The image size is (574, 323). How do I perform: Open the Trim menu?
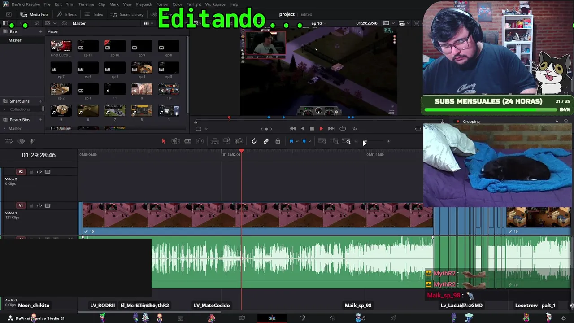pyautogui.click(x=70, y=4)
